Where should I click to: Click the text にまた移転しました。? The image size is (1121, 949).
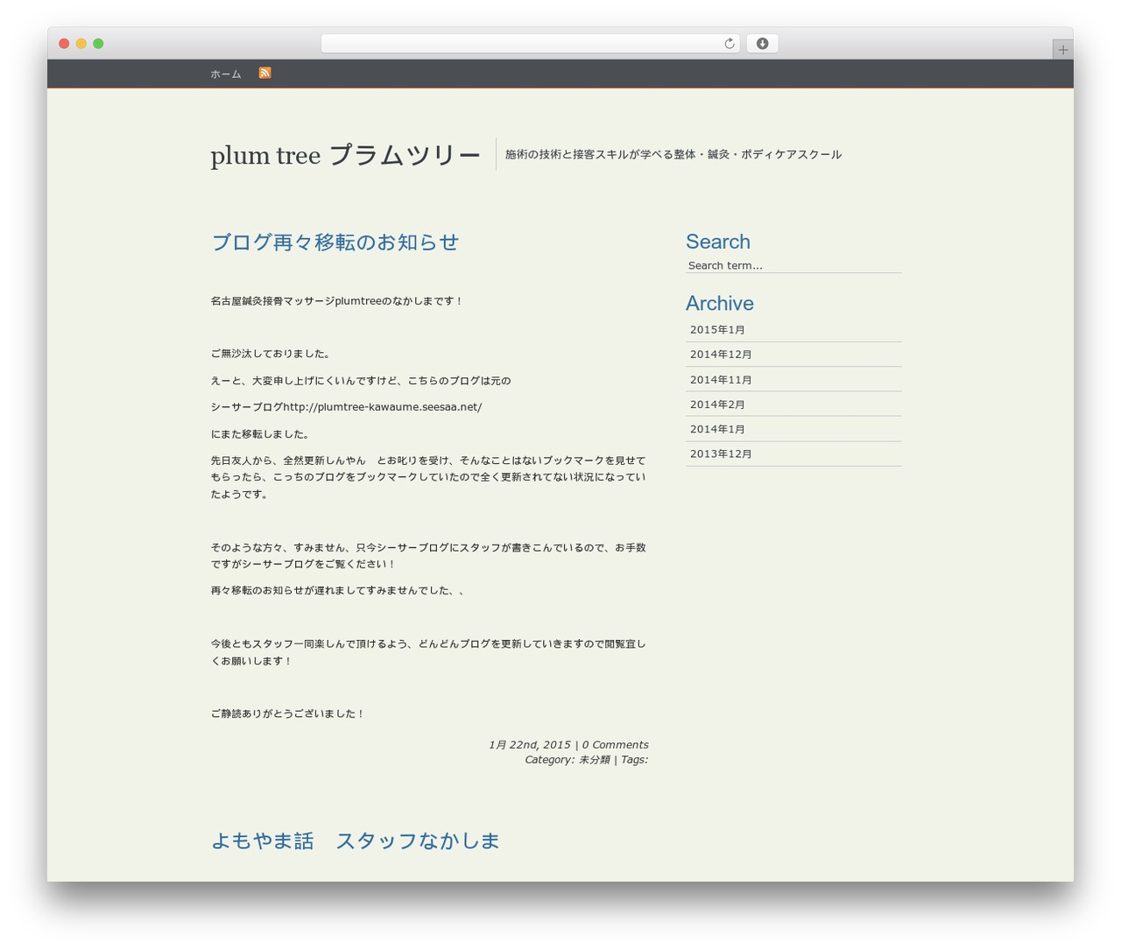(x=261, y=434)
